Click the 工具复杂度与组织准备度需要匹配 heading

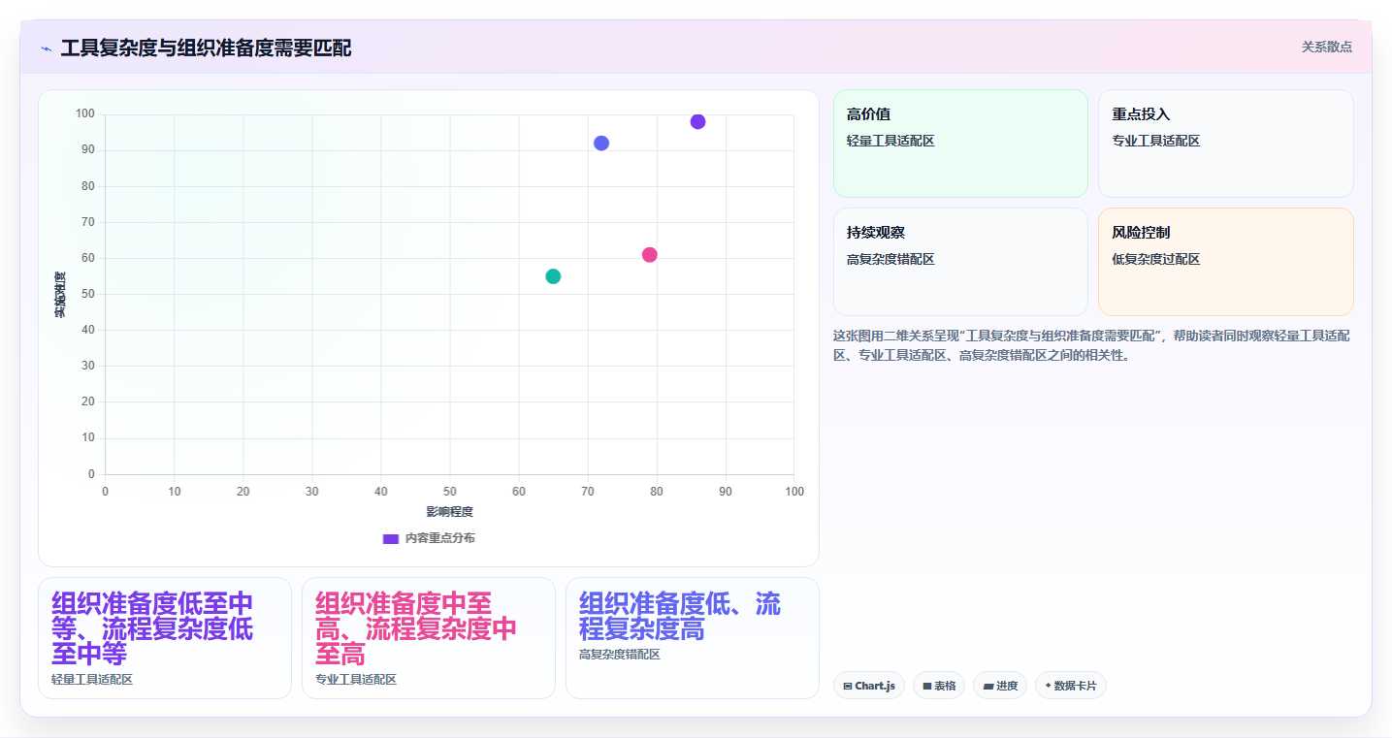[x=206, y=48]
